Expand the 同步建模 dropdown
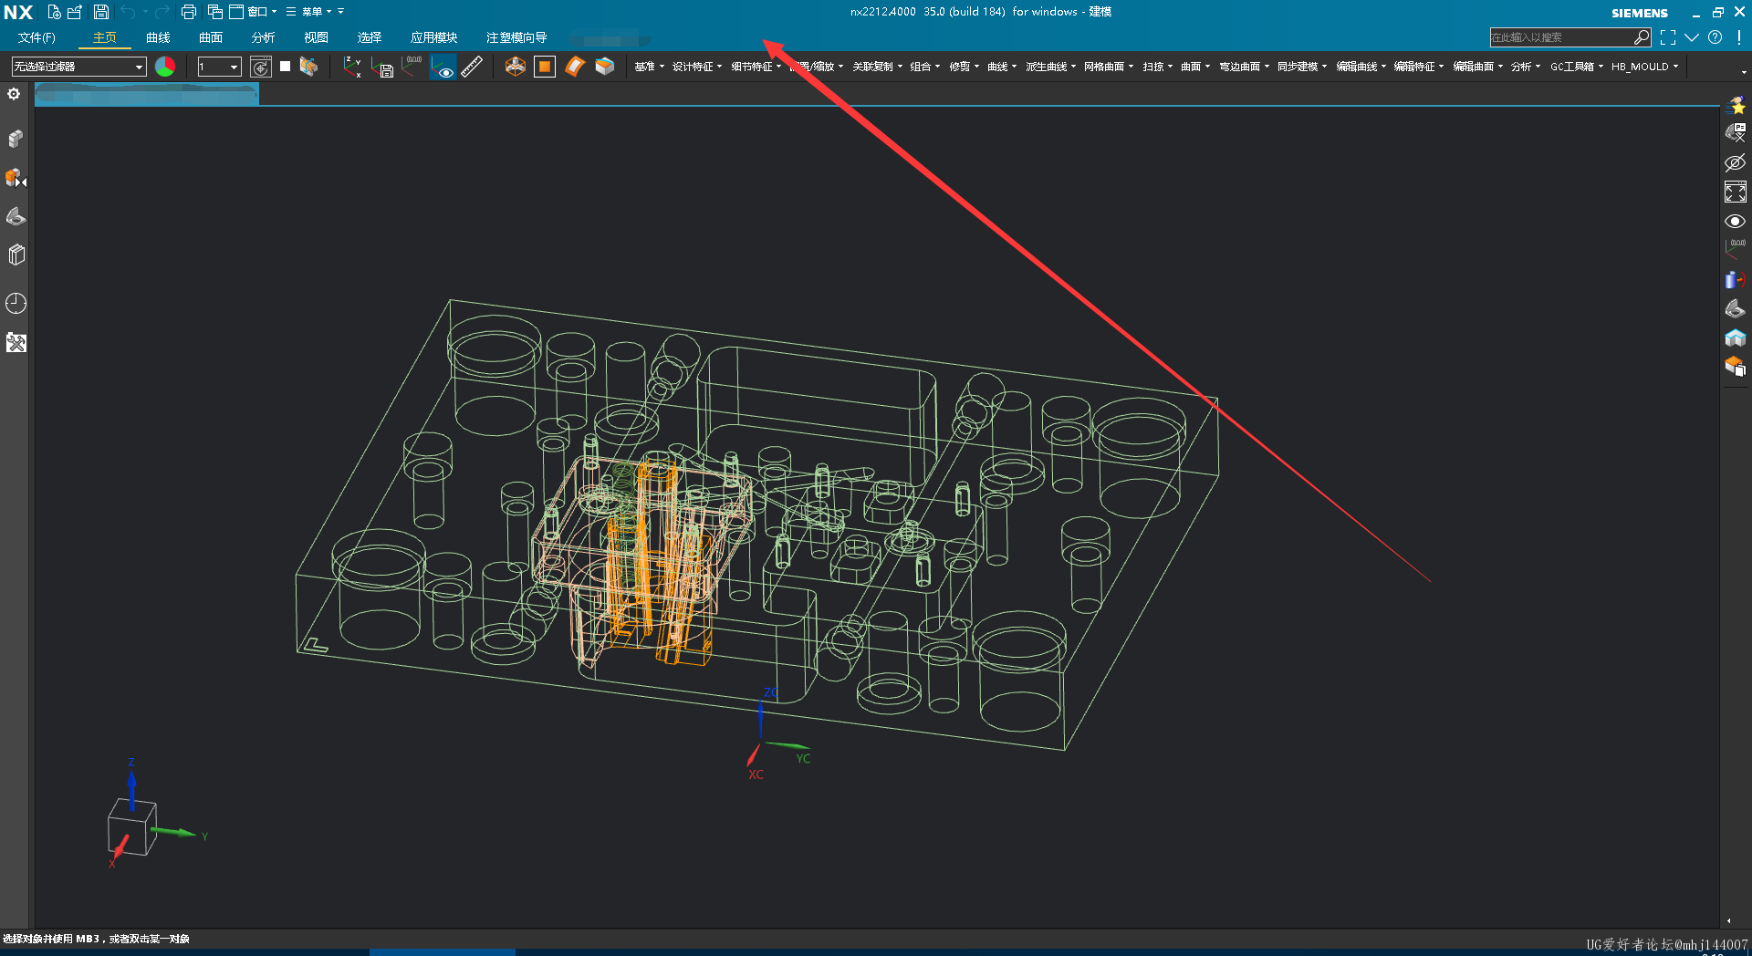This screenshot has width=1752, height=956. point(1302,67)
